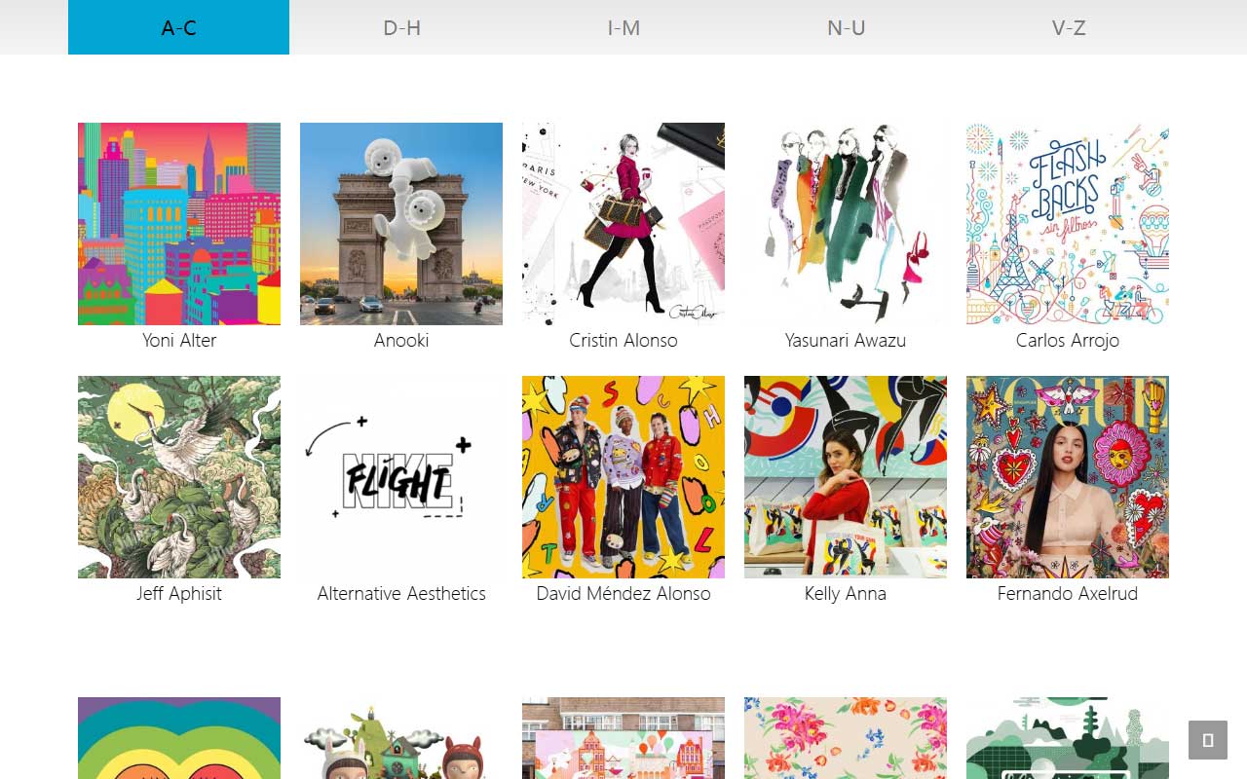Click the Yasunari Awazu name link

click(846, 340)
